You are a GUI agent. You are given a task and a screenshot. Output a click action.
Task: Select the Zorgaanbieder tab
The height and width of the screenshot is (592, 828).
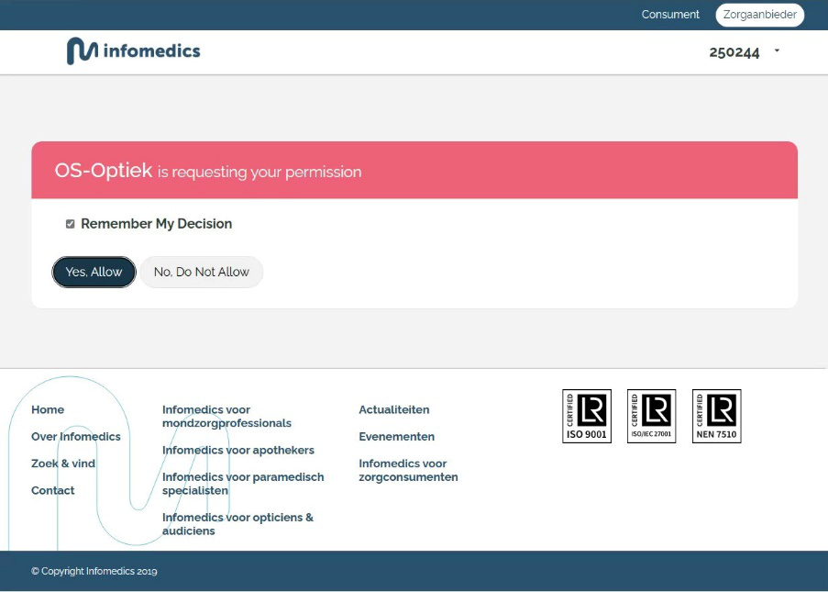coord(759,15)
